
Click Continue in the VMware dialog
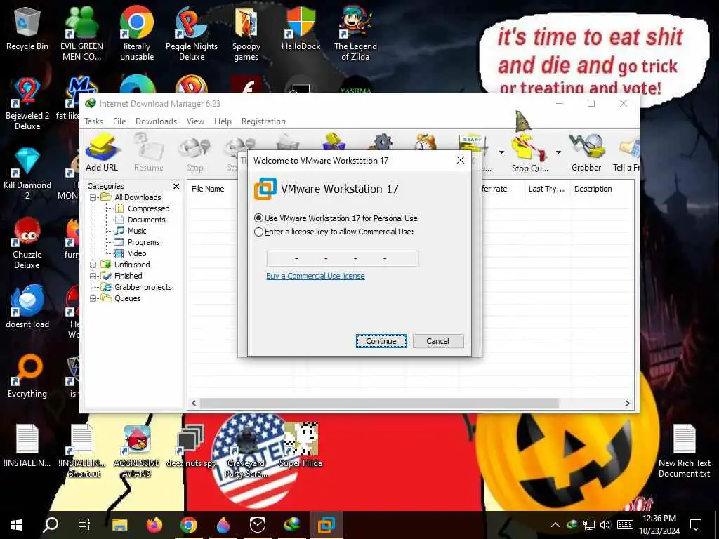(381, 341)
